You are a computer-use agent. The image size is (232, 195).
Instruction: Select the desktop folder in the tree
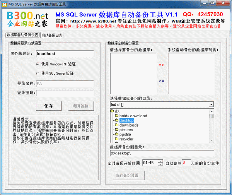pos(127,120)
